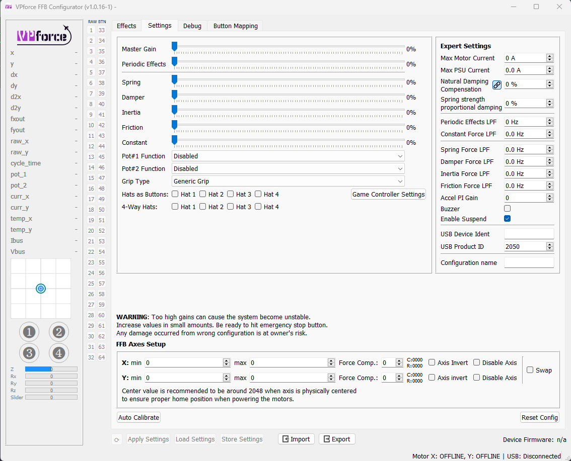Click the VPforce logo
The height and width of the screenshot is (461, 571).
[x=44, y=35]
